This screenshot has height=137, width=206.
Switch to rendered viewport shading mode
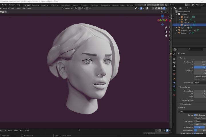click(165, 8)
